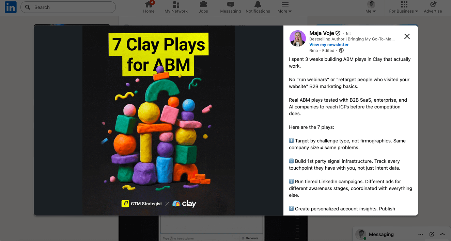Click the text "I spent 3 weeks building ABM plays"

[330, 59]
